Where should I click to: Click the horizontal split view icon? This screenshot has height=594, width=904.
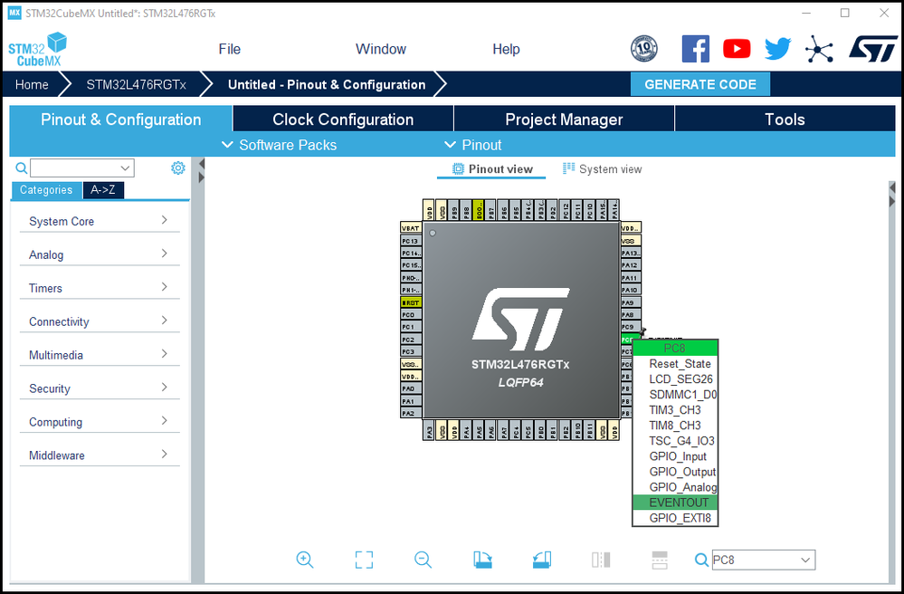click(660, 560)
